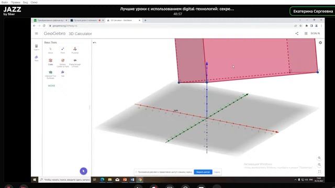Select the Move tool in Basic Tools
This screenshot has height=188, width=335.
point(50,50)
